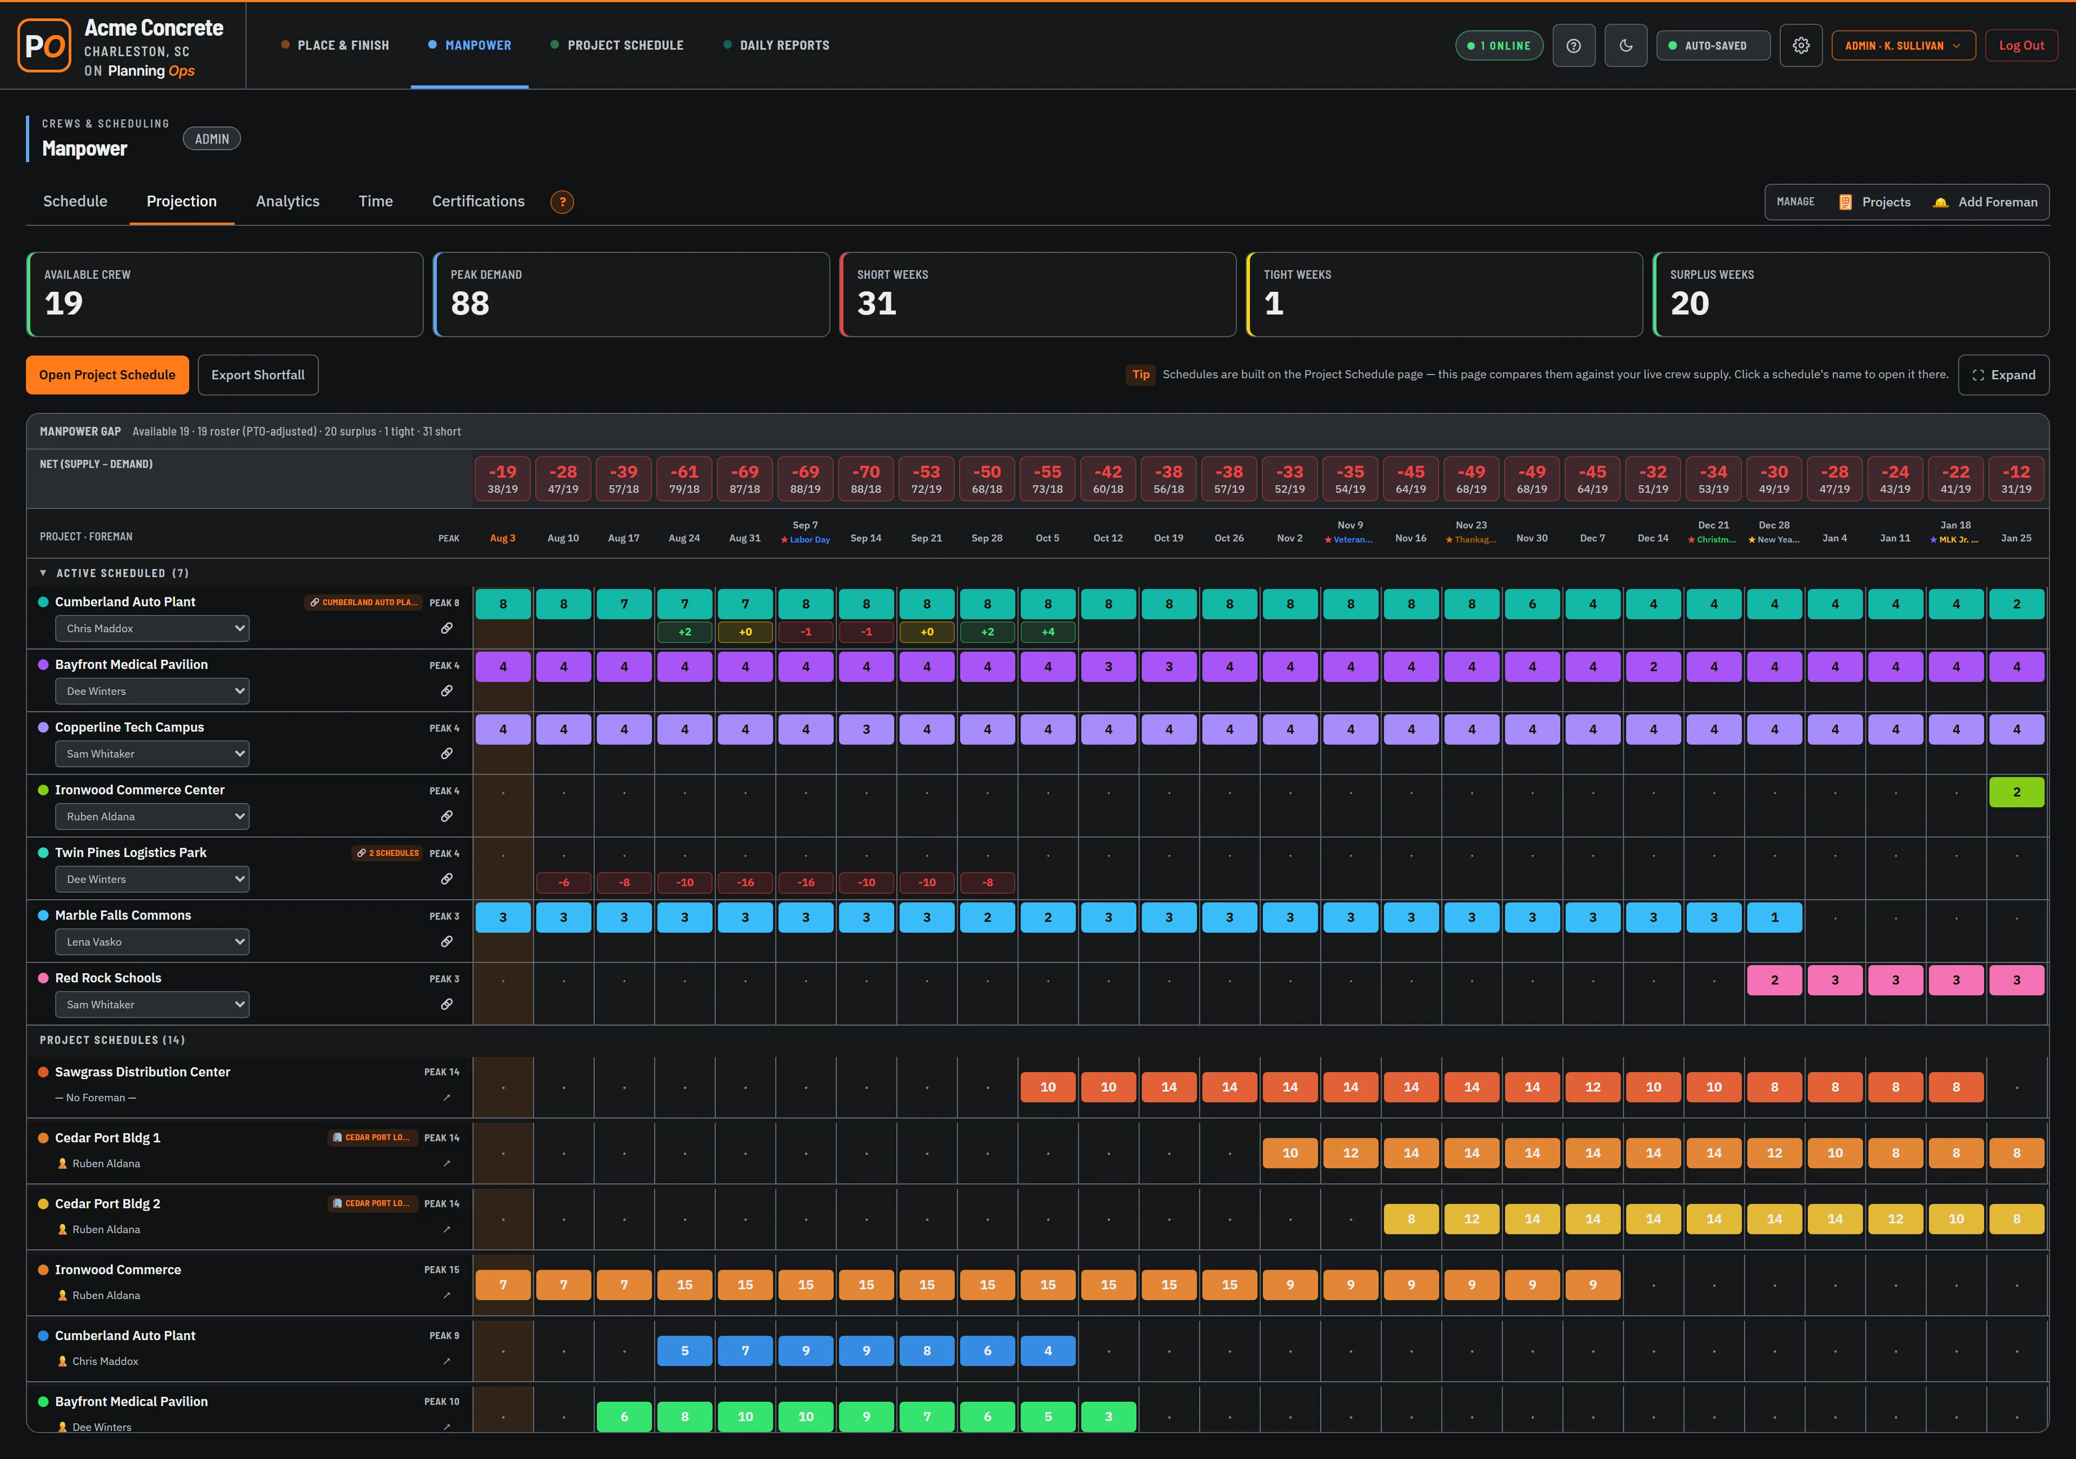Open foreman dropdown showing Lena Vasko
Image resolution: width=2076 pixels, height=1459 pixels.
pyautogui.click(x=152, y=942)
